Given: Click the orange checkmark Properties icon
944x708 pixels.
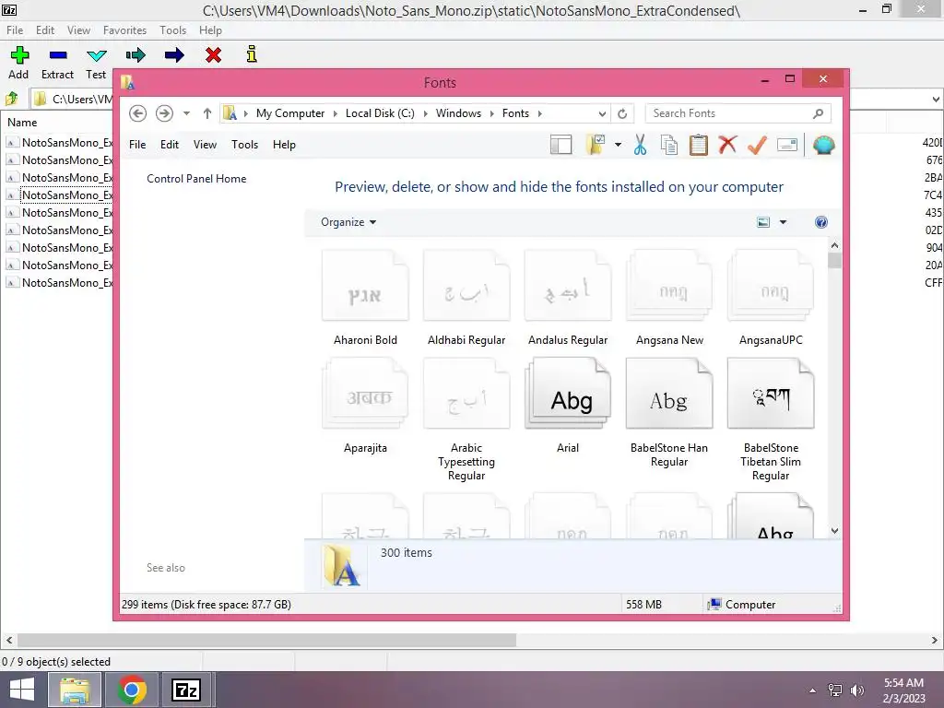Looking at the screenshot, I should click(757, 145).
